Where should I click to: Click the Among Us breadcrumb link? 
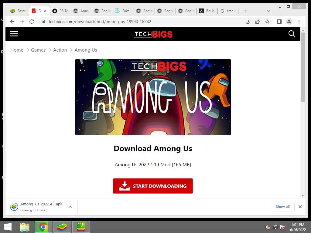(x=86, y=50)
